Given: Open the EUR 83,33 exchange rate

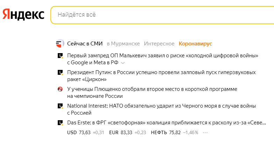Looking at the screenshot, I should (121, 133).
